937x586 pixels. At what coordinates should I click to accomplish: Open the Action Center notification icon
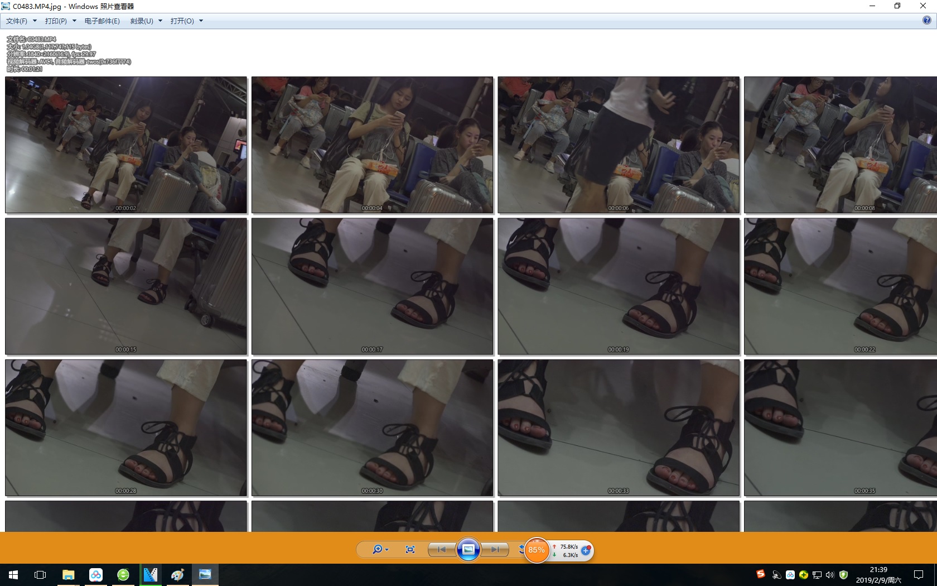tap(919, 575)
